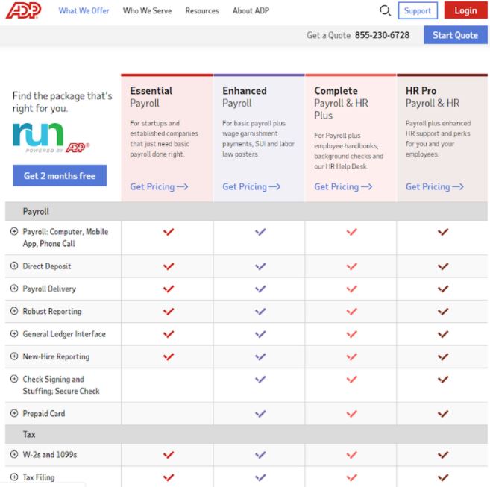Click the Tax section header
Image resolution: width=490 pixels, height=487 pixels.
[246, 434]
